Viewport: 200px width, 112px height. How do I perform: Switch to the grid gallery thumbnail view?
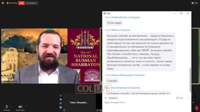(x=60, y=108)
